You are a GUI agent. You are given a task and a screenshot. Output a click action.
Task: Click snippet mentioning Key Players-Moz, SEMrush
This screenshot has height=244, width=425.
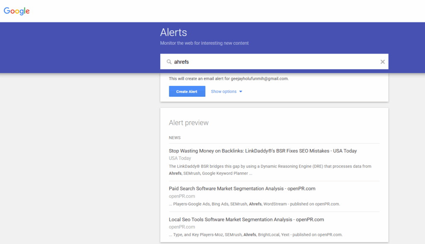(256, 235)
